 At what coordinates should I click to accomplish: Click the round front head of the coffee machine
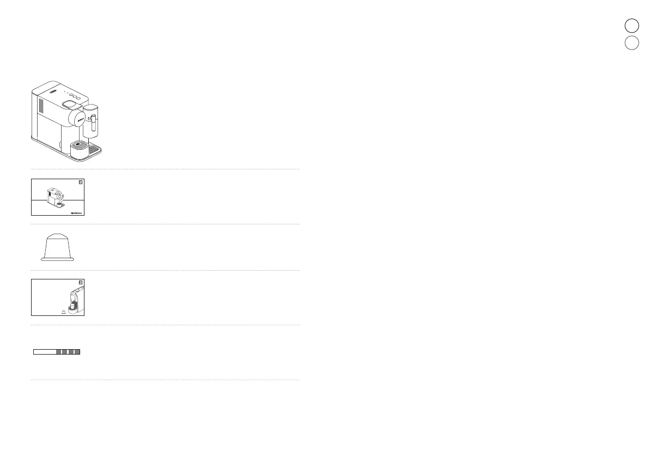77,118
